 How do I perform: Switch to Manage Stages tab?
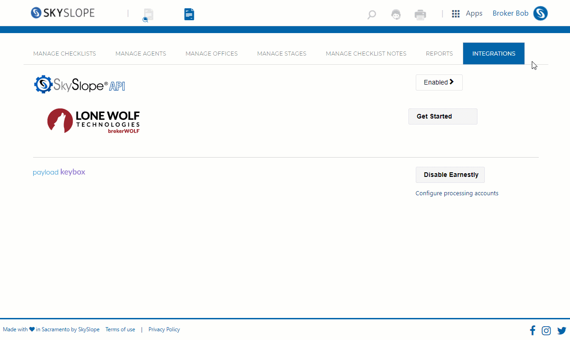tap(282, 54)
